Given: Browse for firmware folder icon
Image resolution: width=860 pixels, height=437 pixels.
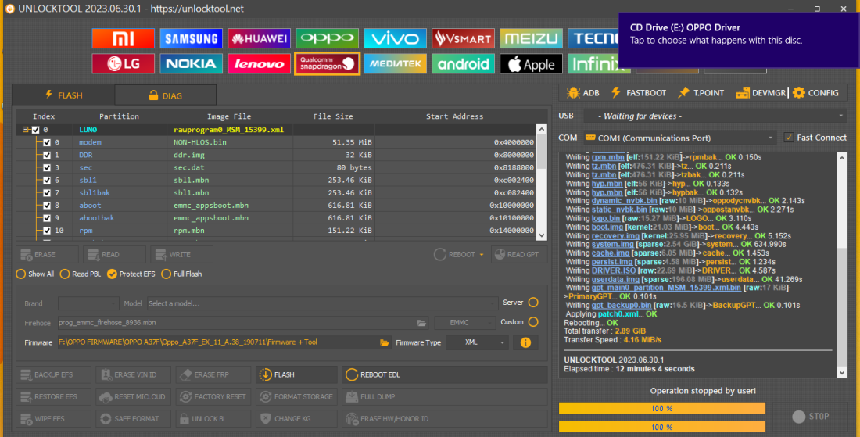Looking at the screenshot, I should [x=385, y=342].
